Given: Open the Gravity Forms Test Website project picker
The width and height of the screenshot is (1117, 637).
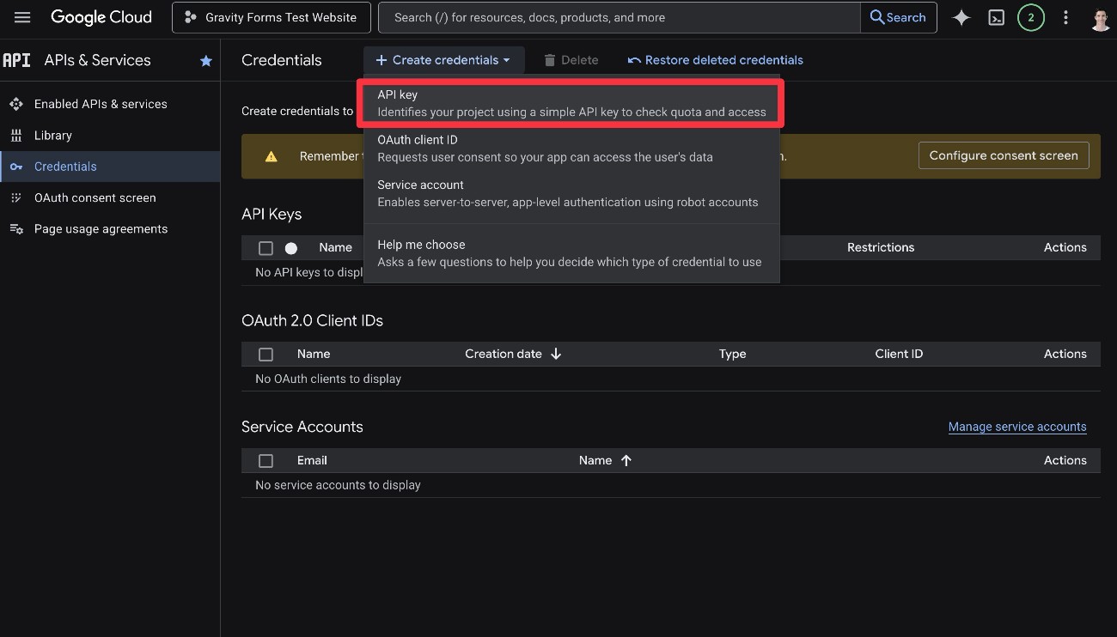Looking at the screenshot, I should click(x=271, y=17).
